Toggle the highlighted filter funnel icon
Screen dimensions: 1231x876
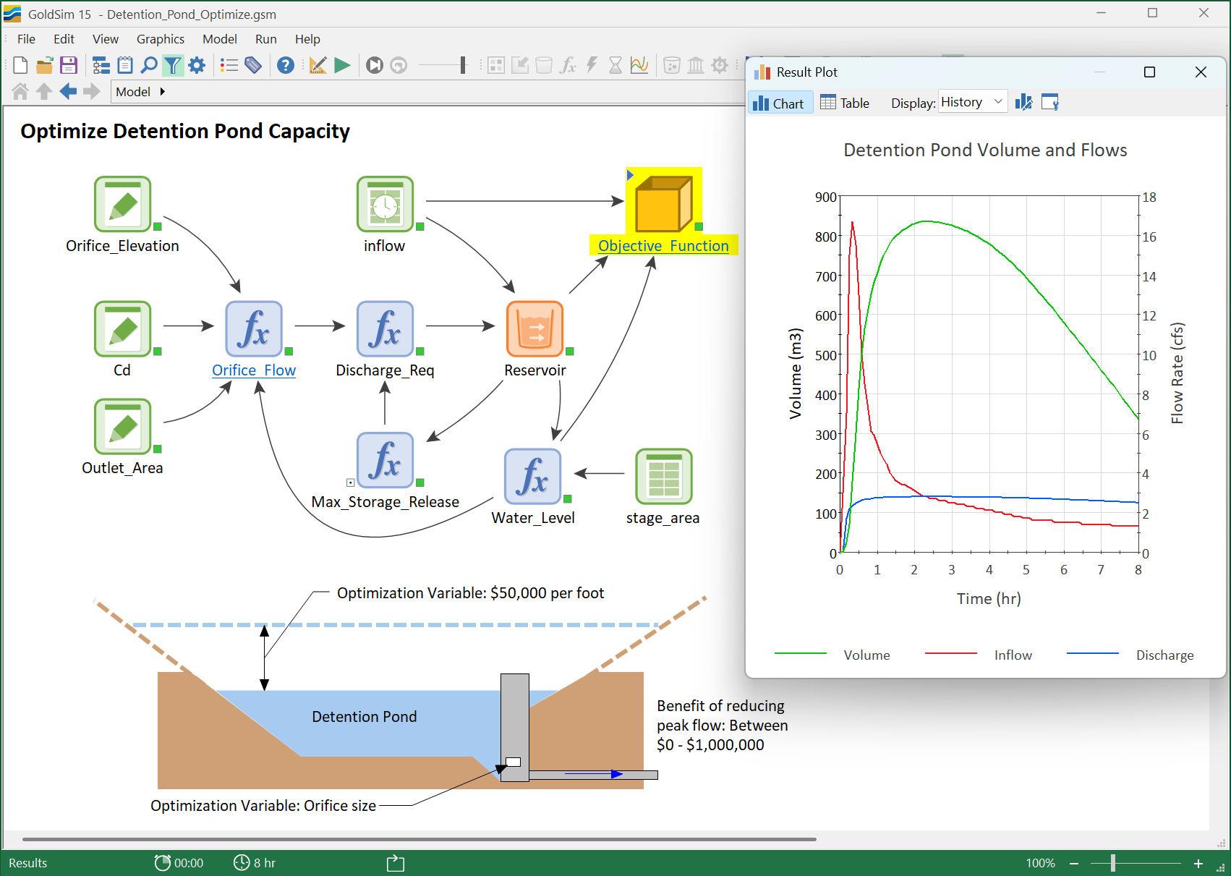[172, 65]
